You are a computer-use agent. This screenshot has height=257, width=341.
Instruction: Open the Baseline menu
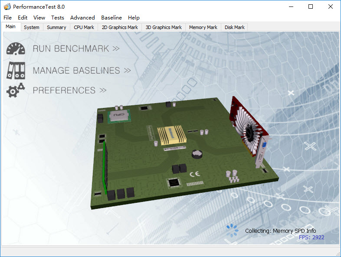point(111,18)
